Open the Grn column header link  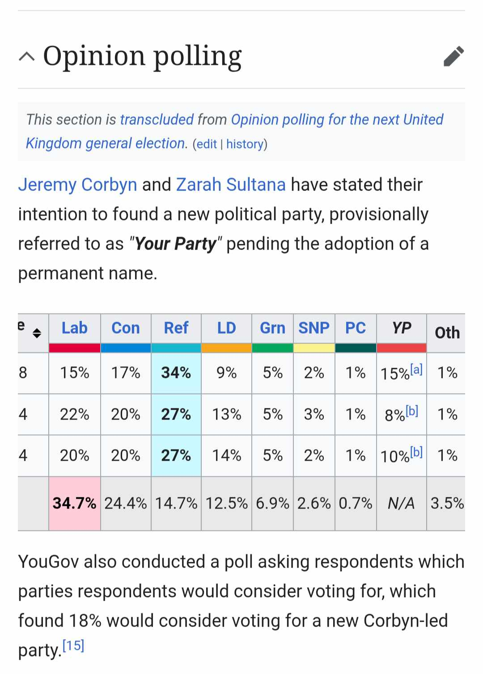(272, 328)
